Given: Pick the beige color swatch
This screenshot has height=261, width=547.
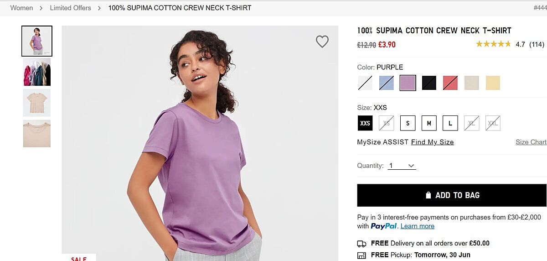Looking at the screenshot, I should pos(471,83).
